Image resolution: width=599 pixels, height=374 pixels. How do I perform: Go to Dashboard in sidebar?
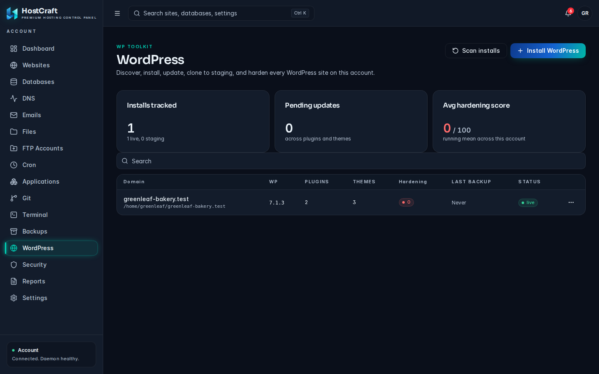pyautogui.click(x=52, y=49)
